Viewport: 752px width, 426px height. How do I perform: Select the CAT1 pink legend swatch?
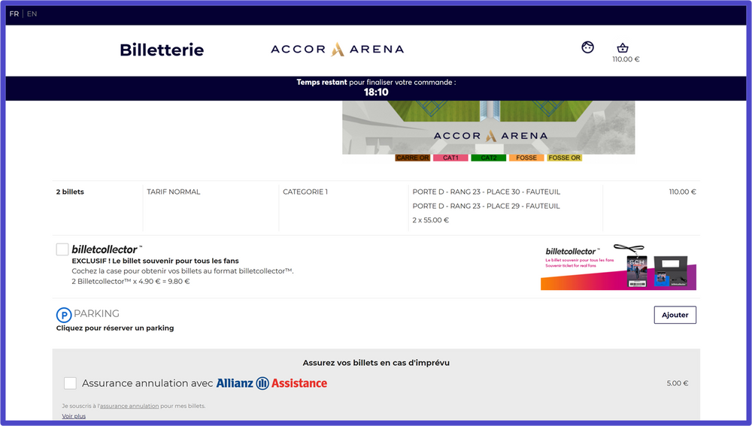click(x=450, y=158)
